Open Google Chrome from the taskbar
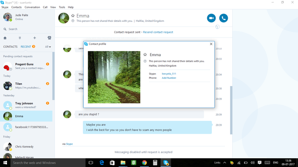 pos(144,163)
